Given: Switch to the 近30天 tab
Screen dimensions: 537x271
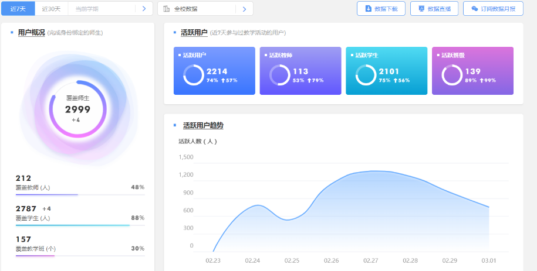Looking at the screenshot, I should coord(51,9).
